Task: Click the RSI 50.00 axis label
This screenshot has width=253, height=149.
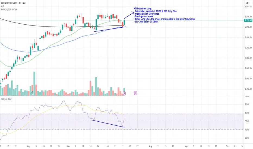Action: [x=247, y=121]
